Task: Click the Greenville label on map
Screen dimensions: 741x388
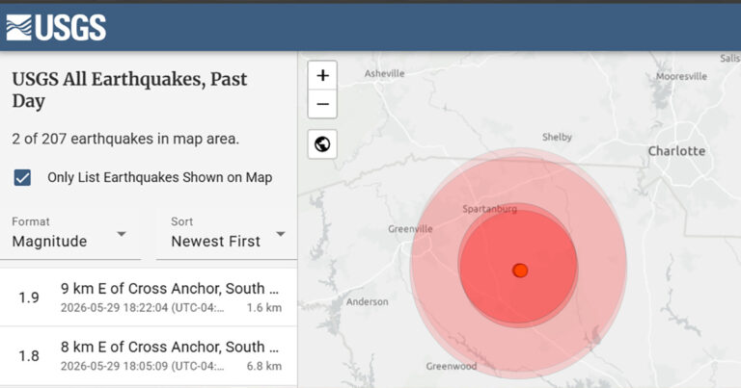Action: click(x=410, y=228)
